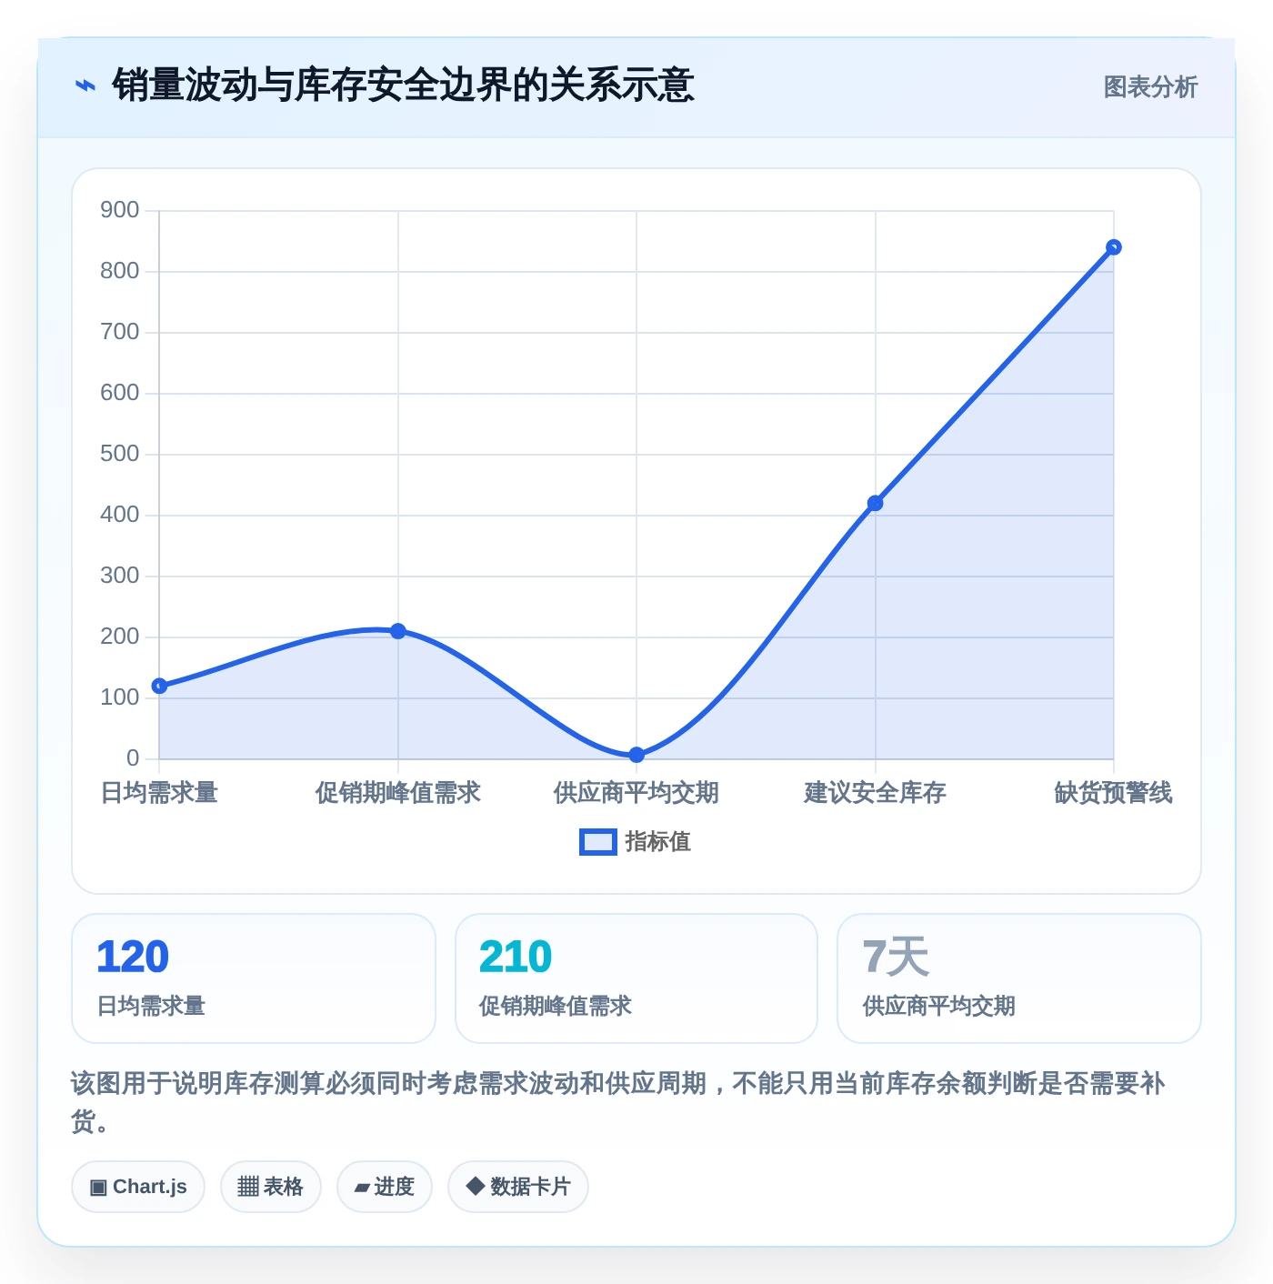Click the 日均需求量 x-axis label
Image resolution: width=1273 pixels, height=1284 pixels.
(159, 793)
